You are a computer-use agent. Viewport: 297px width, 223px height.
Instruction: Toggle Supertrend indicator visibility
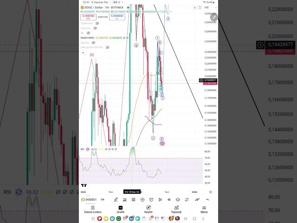tap(97, 23)
